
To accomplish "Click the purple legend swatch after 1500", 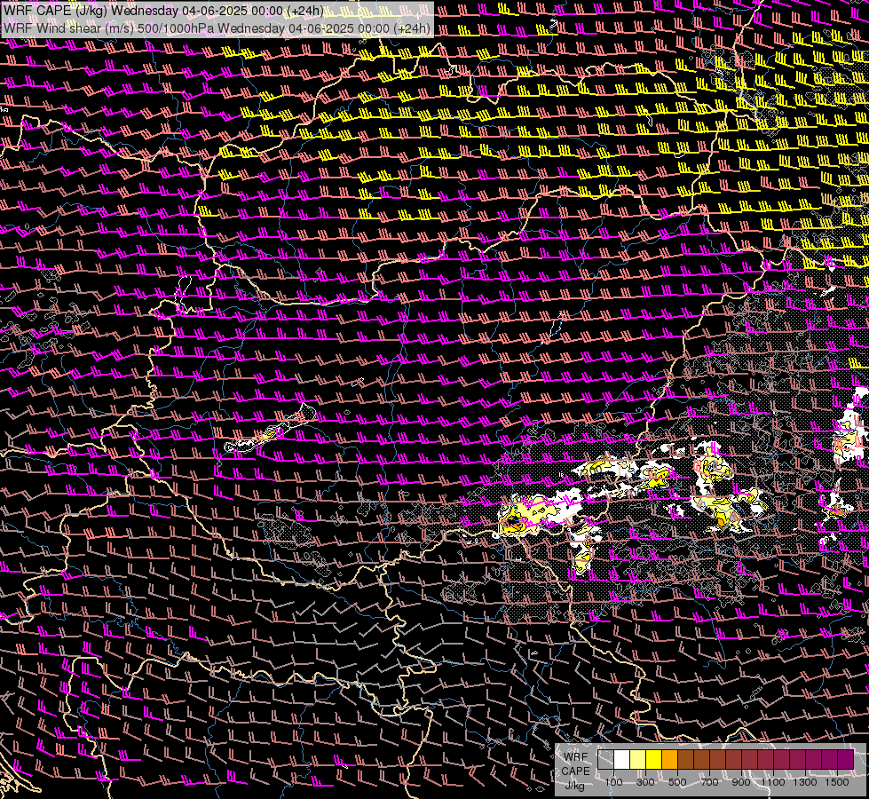I will pyautogui.click(x=846, y=759).
